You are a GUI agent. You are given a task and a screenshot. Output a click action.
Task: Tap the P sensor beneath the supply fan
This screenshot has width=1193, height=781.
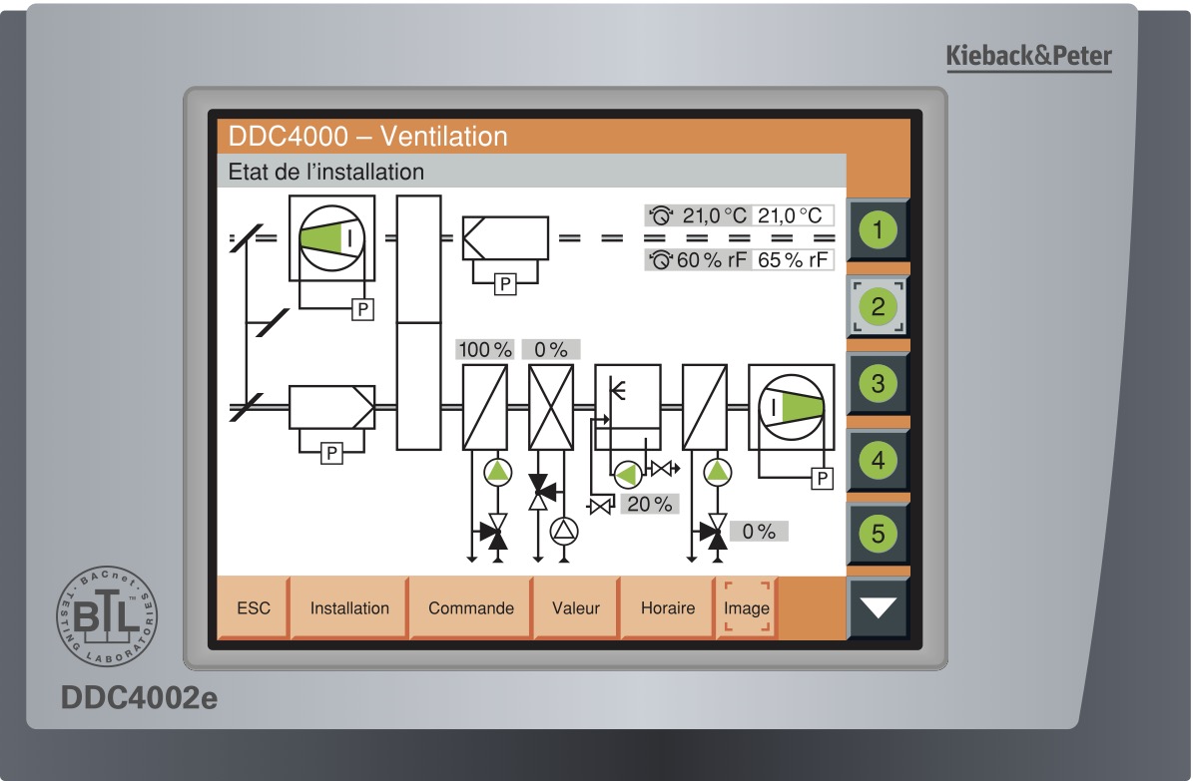822,479
